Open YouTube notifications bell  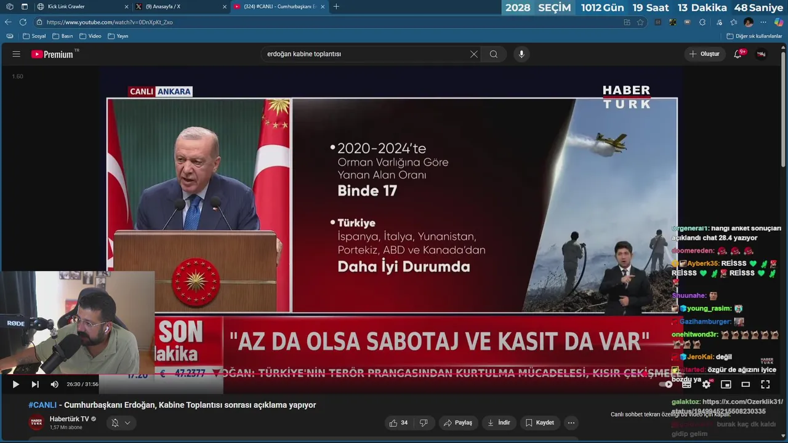pos(738,54)
